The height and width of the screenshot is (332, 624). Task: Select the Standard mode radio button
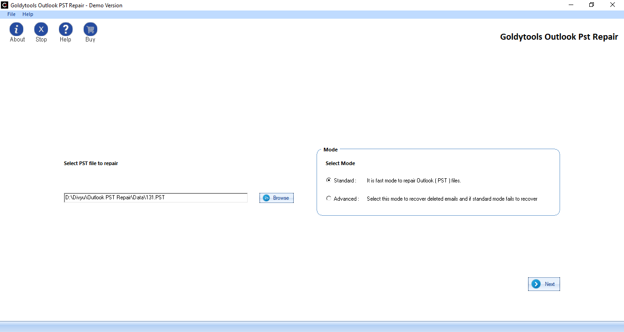point(328,180)
